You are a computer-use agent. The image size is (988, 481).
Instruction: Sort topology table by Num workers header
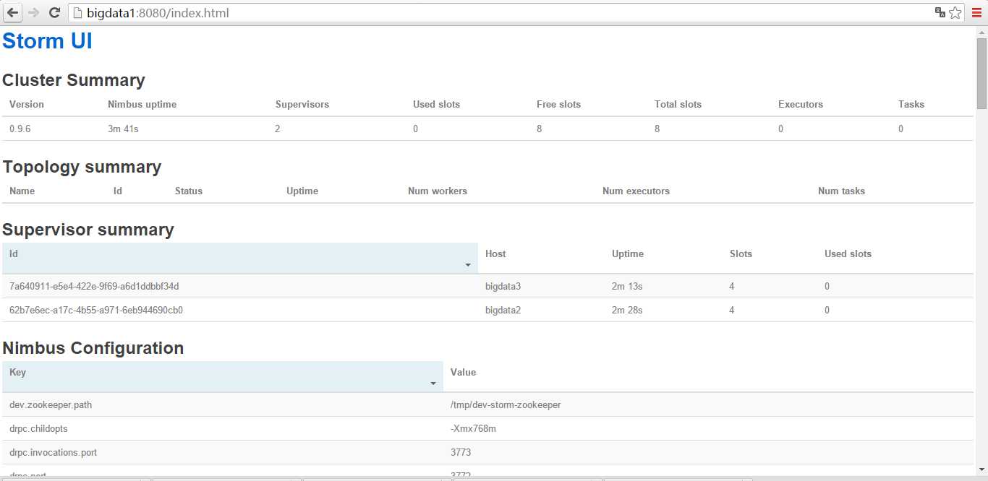(437, 191)
